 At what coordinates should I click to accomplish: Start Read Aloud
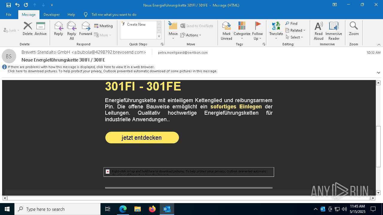[x=319, y=31]
